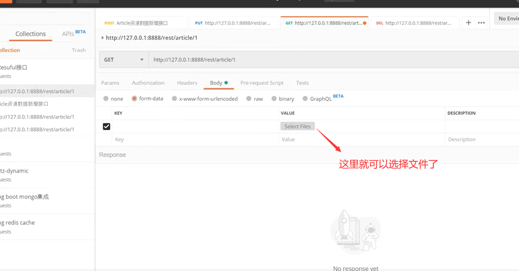Viewport: 519px width, 271px height.
Task: Open the Params tab
Action: 110,83
